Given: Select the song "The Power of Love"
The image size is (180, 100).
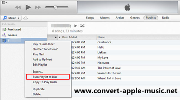Looking at the screenshot, I should 109,68.
